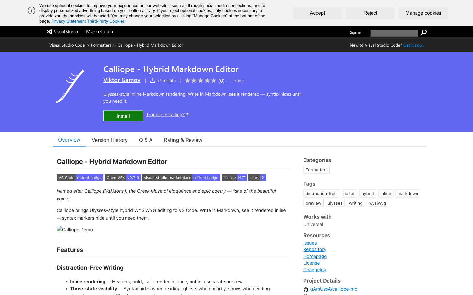Switch to the Q & A tab
This screenshot has width=473, height=295.
146,140
